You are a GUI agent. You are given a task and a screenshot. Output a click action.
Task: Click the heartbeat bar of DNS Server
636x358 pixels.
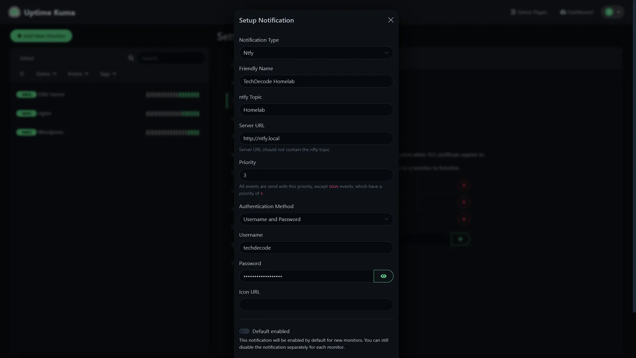tap(173, 95)
